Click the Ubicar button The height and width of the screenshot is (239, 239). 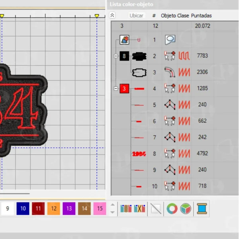[136, 16]
